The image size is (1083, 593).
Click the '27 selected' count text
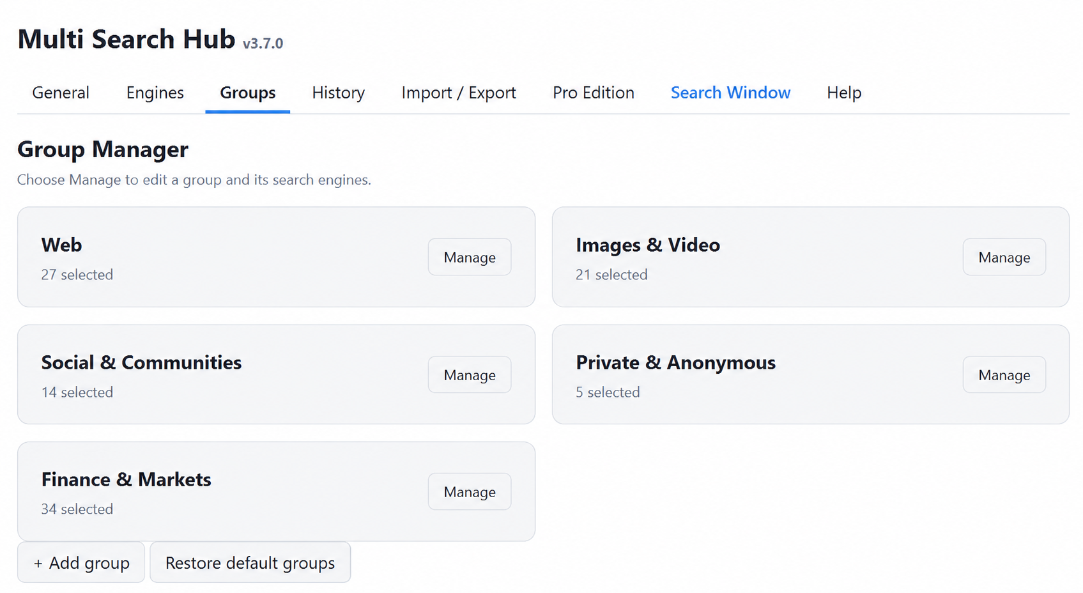point(77,275)
